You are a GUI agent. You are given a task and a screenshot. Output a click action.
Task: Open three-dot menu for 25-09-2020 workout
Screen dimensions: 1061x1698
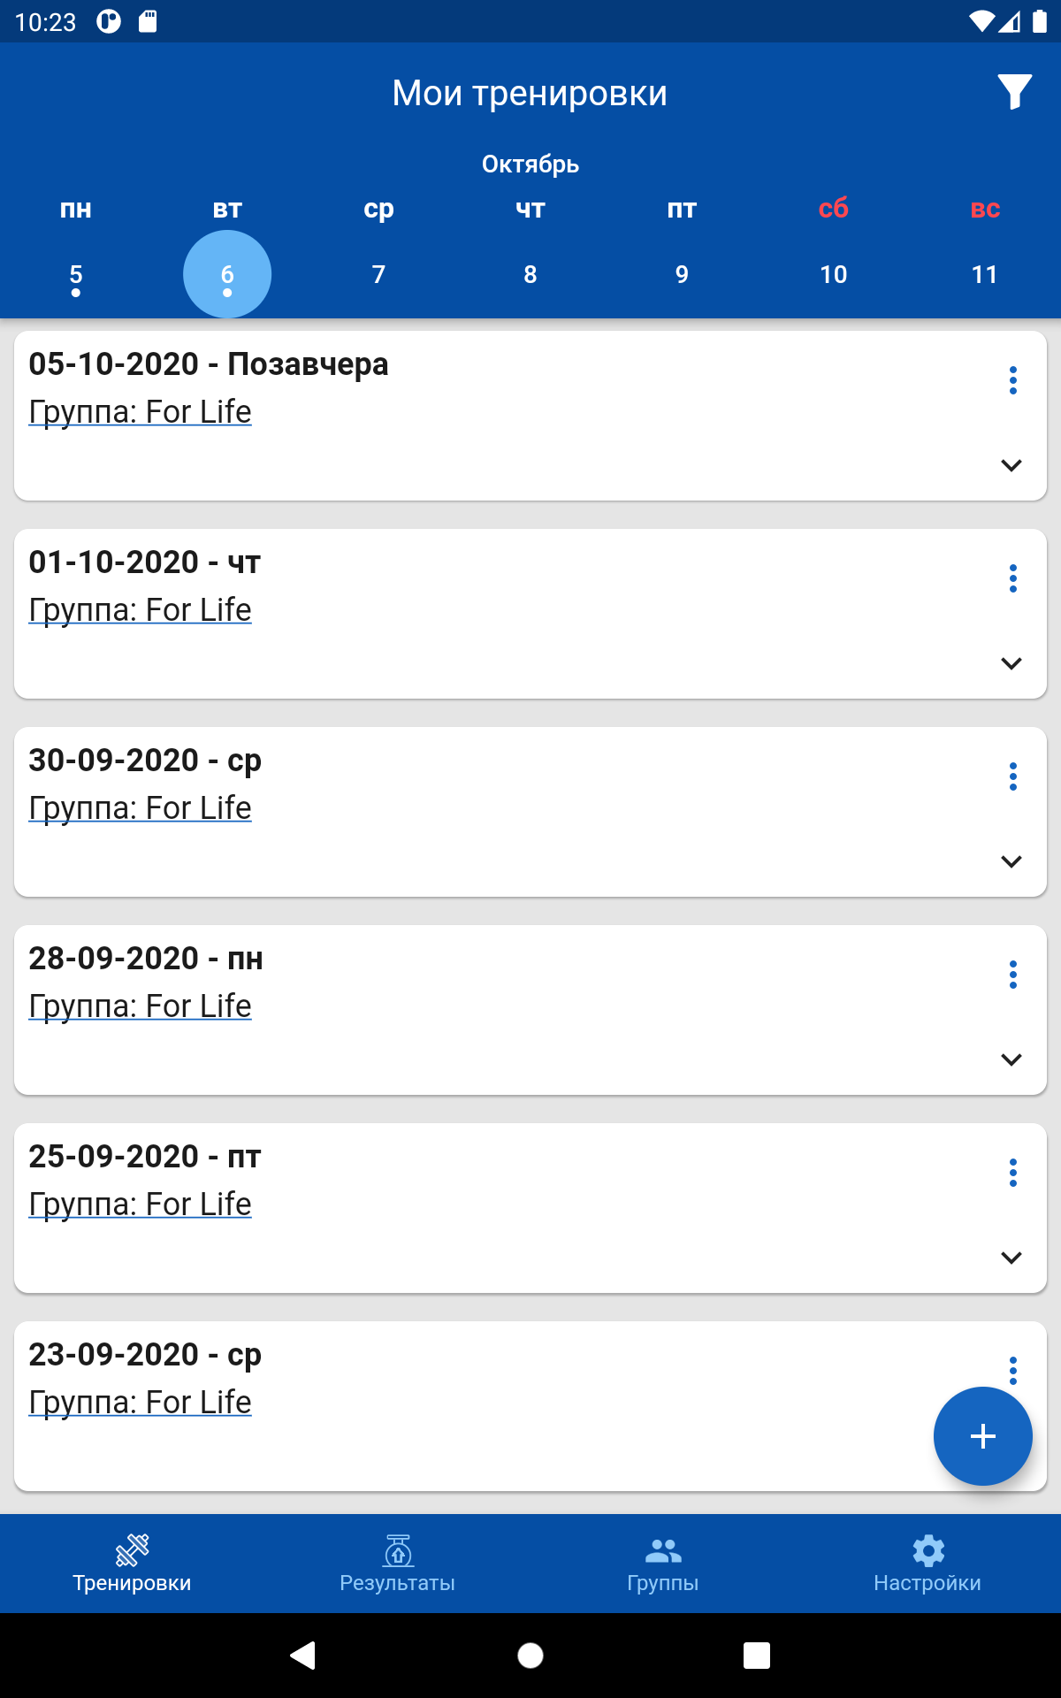click(1012, 1173)
